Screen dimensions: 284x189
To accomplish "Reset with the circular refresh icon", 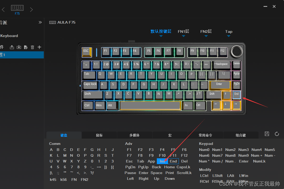I will [x=277, y=134].
